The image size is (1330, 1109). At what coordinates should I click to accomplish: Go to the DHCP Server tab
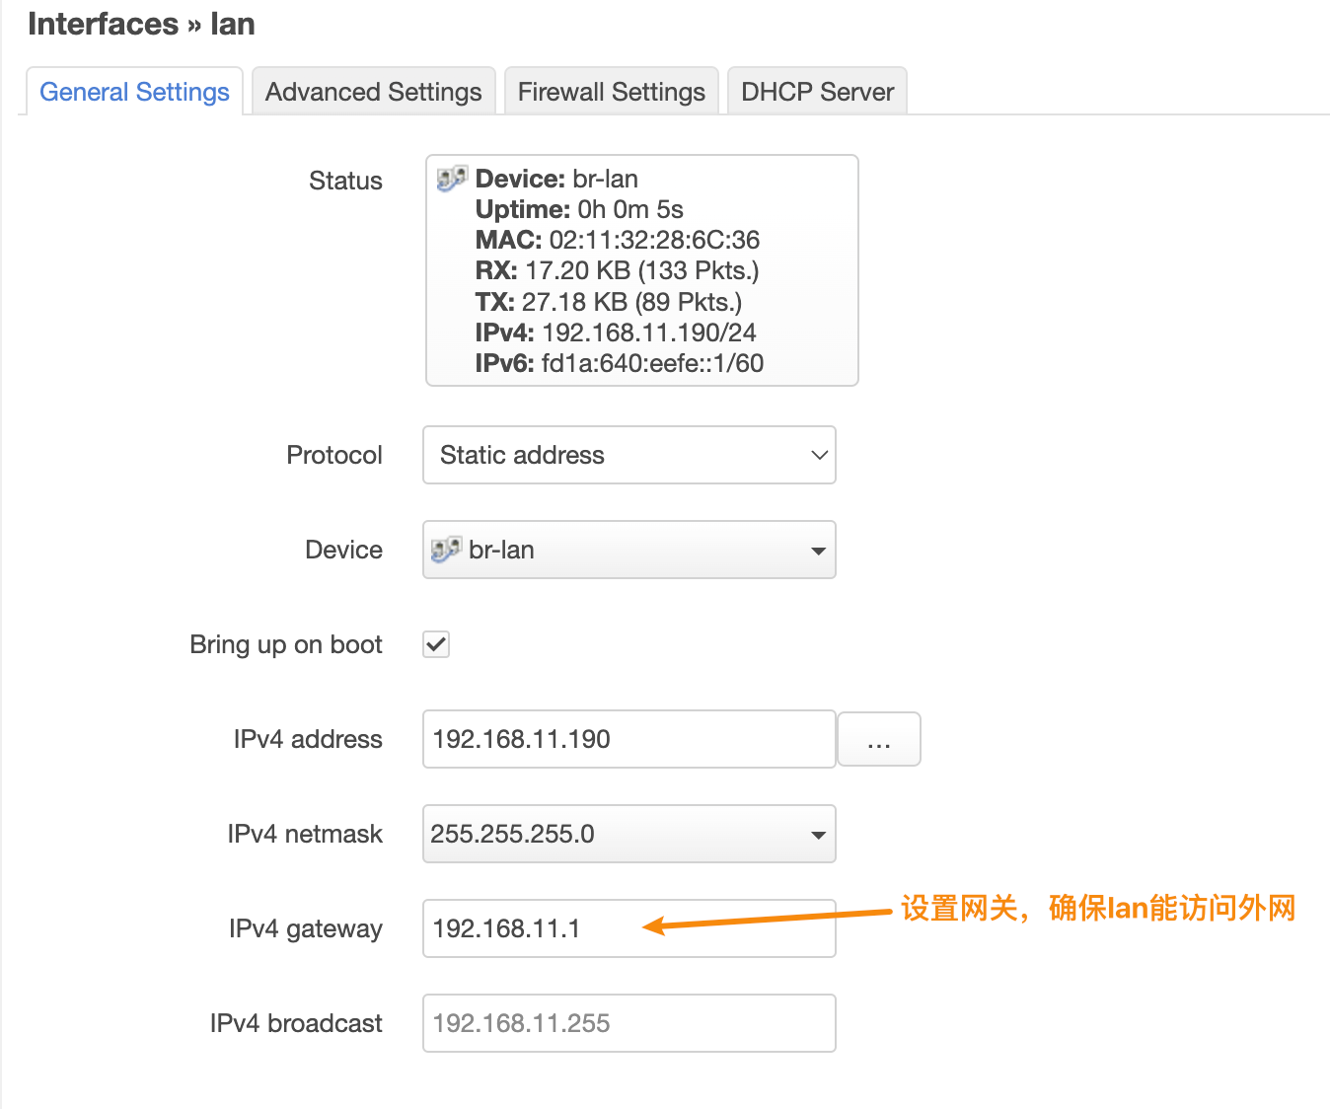click(x=817, y=92)
